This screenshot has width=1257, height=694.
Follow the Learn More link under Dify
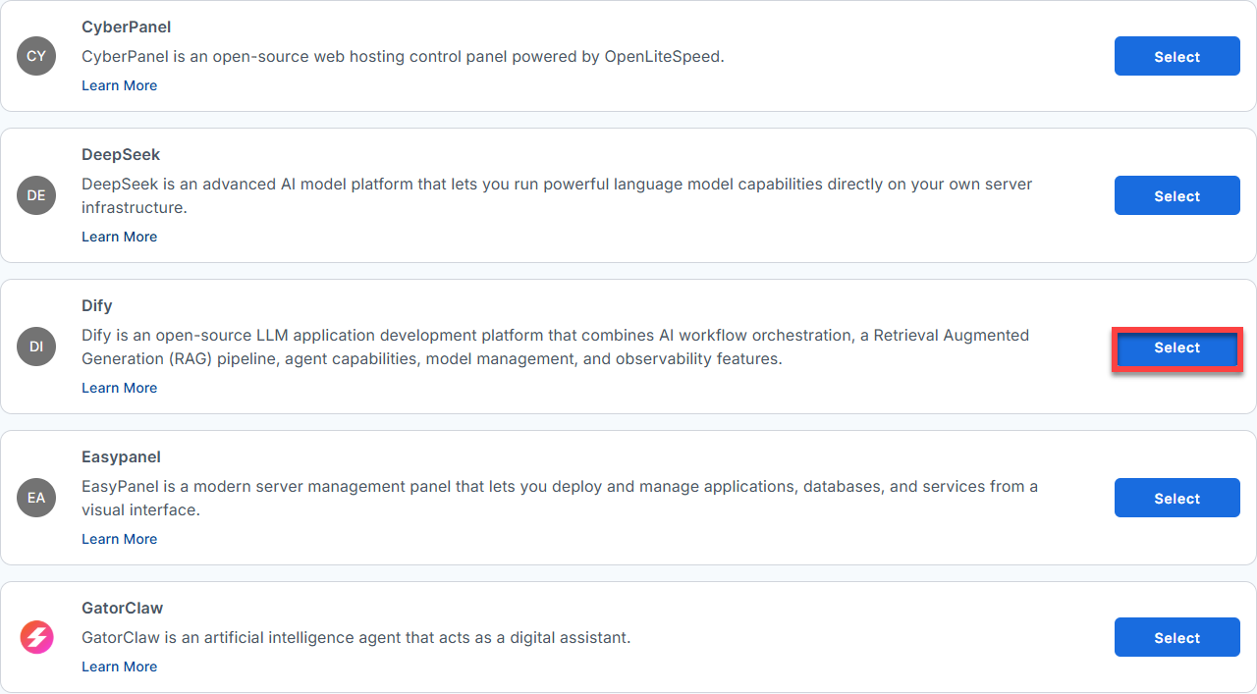click(x=119, y=388)
